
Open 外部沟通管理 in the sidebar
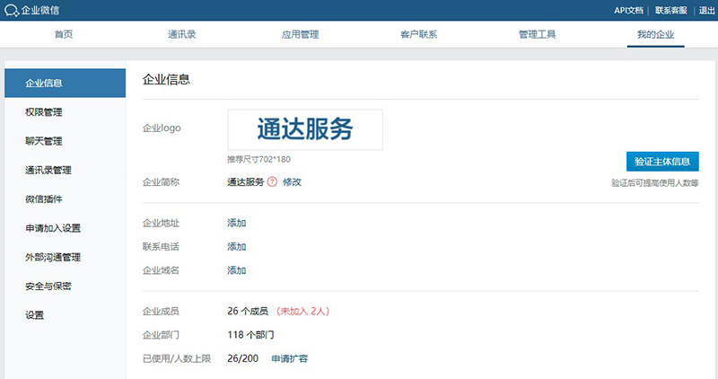click(53, 257)
